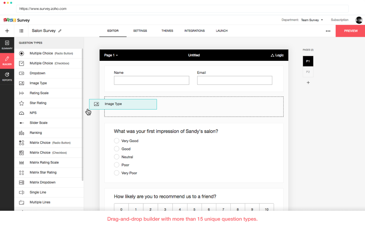This screenshot has width=365, height=228.
Task: Open the Subscription page
Action: 340,20
